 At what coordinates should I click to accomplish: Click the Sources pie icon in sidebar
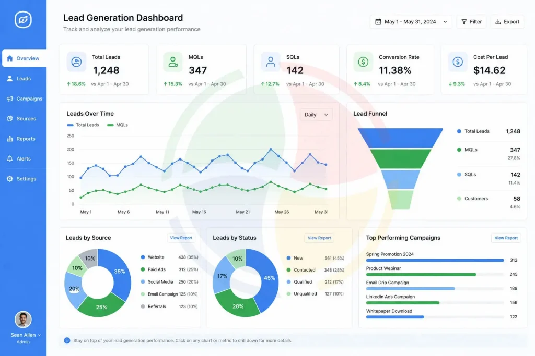(10, 118)
